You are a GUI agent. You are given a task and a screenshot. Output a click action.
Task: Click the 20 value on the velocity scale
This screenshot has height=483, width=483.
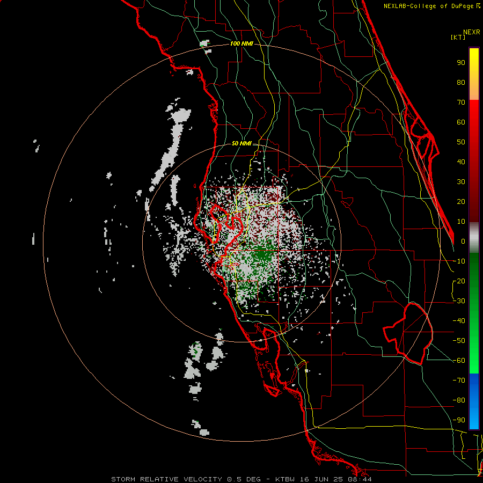point(461,202)
